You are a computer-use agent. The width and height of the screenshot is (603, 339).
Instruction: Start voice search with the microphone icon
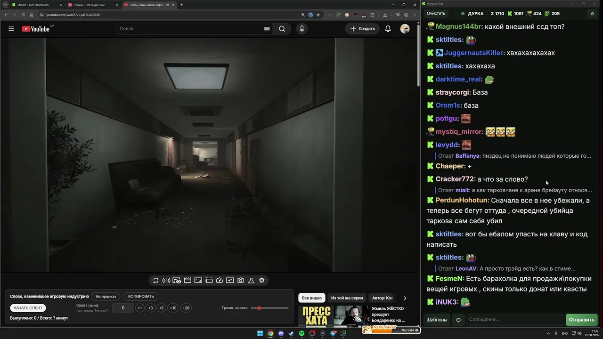[x=302, y=29]
